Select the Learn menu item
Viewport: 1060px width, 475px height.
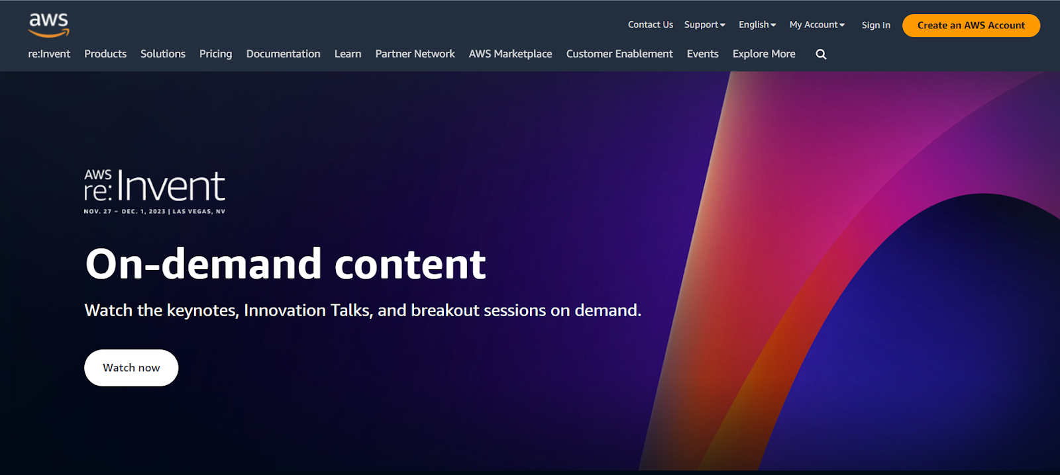pos(348,54)
